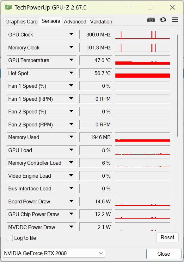Switch to the Advanced tab

click(75, 22)
